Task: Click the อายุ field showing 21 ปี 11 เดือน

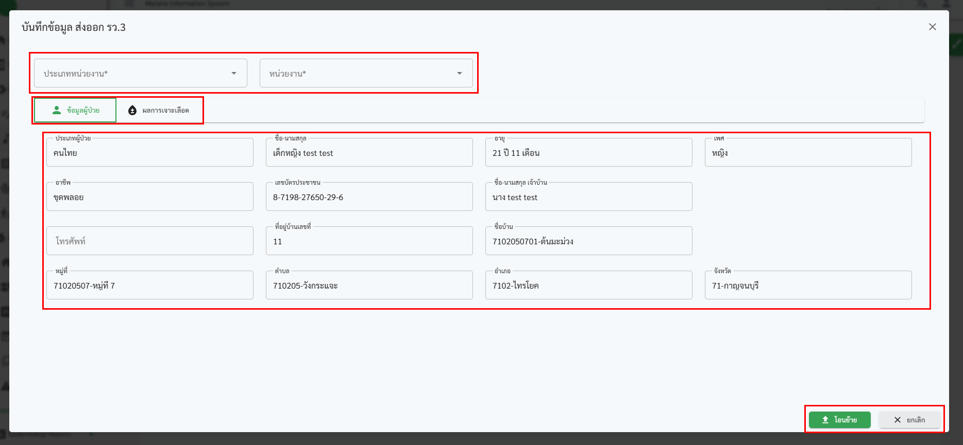Action: (588, 153)
